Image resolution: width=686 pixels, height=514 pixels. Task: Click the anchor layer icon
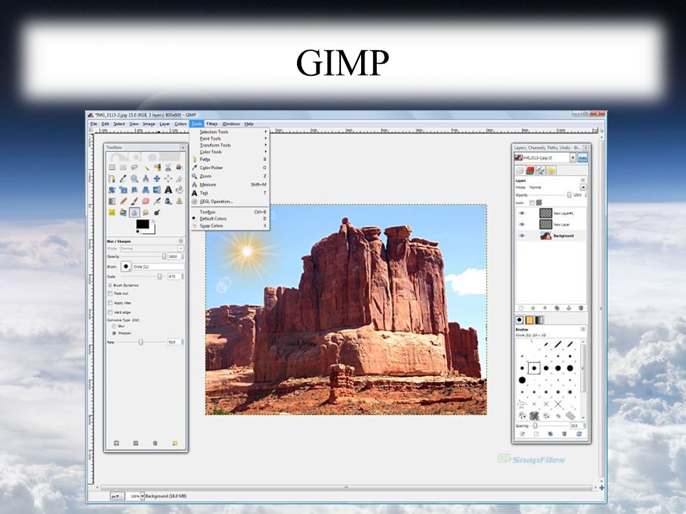[x=569, y=308]
